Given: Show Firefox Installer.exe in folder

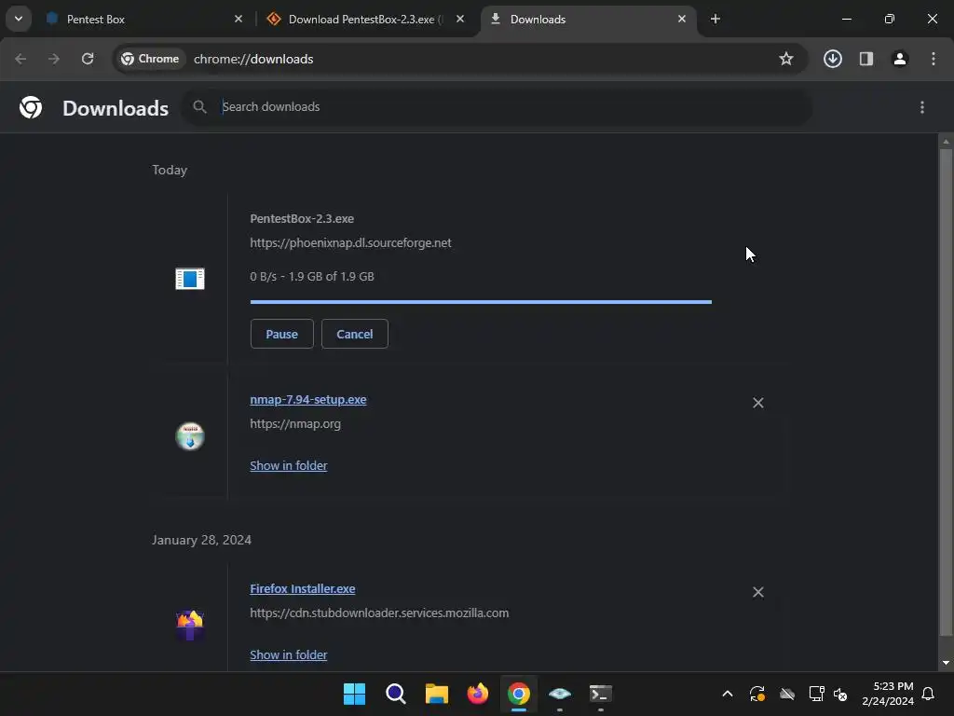Looking at the screenshot, I should (x=289, y=655).
